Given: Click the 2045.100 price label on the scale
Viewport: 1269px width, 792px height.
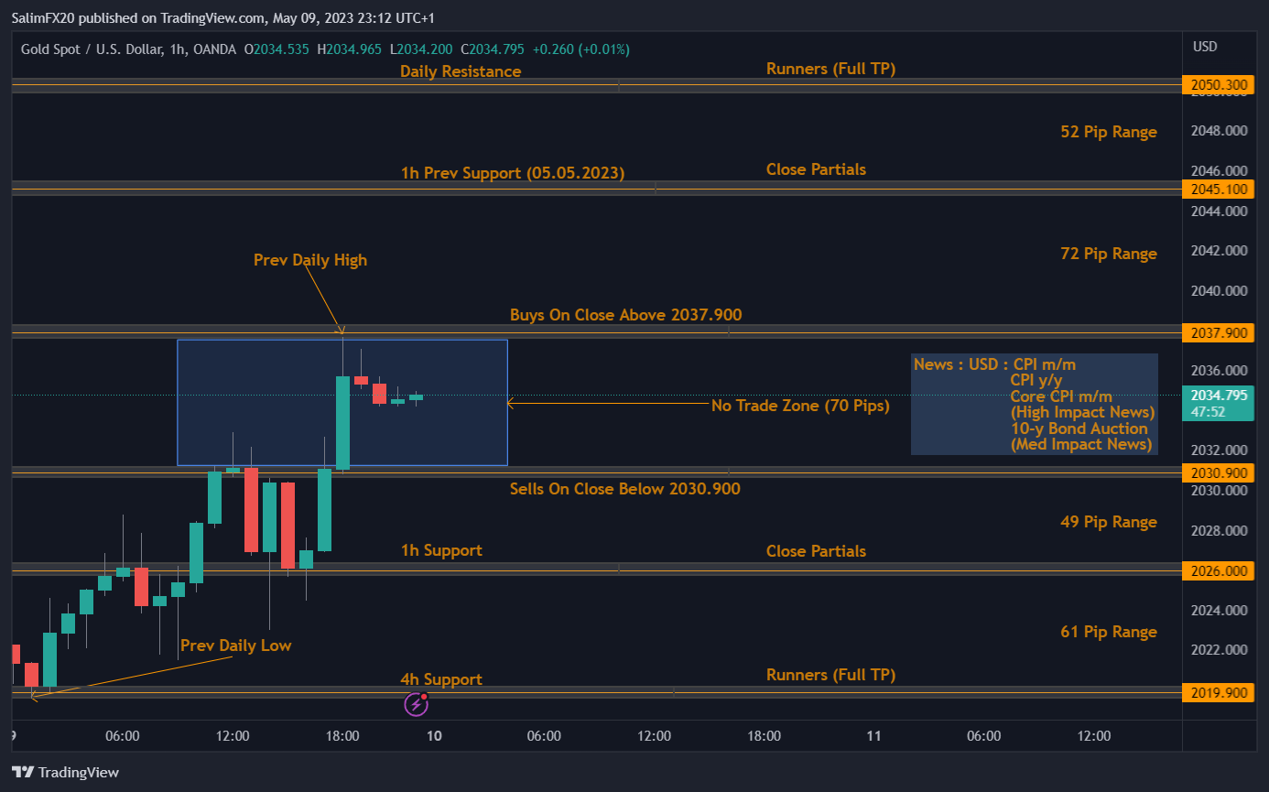Looking at the screenshot, I should (1218, 189).
